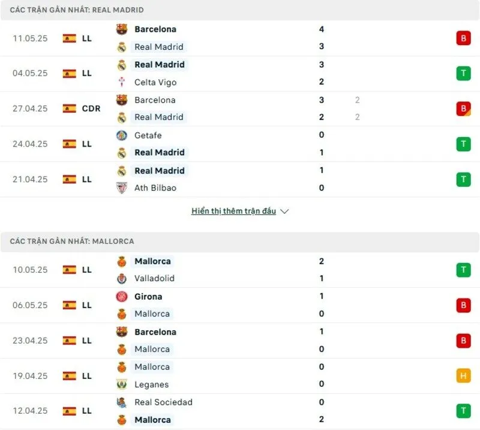Click the Leganes club crest

pos(122,384)
